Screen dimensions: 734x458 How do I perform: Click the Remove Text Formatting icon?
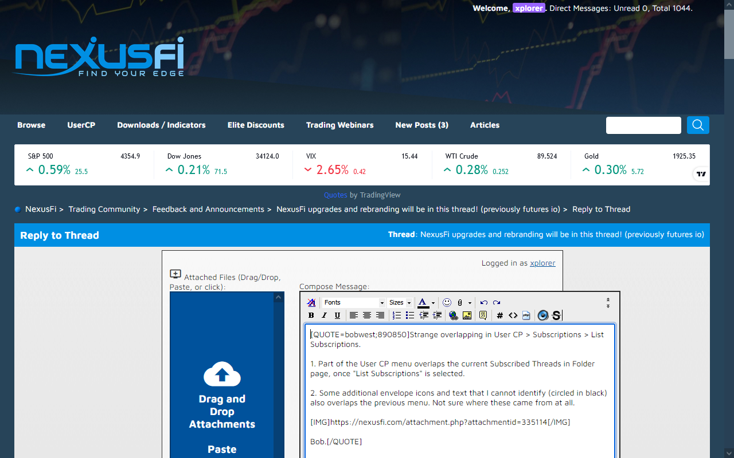pyautogui.click(x=311, y=303)
